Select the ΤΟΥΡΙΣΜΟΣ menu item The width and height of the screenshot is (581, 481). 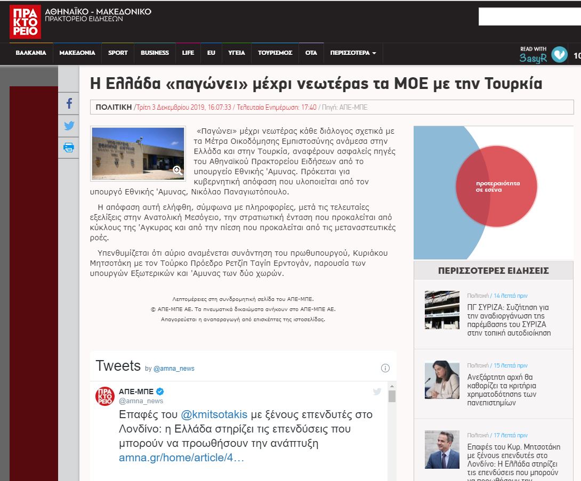tap(275, 53)
